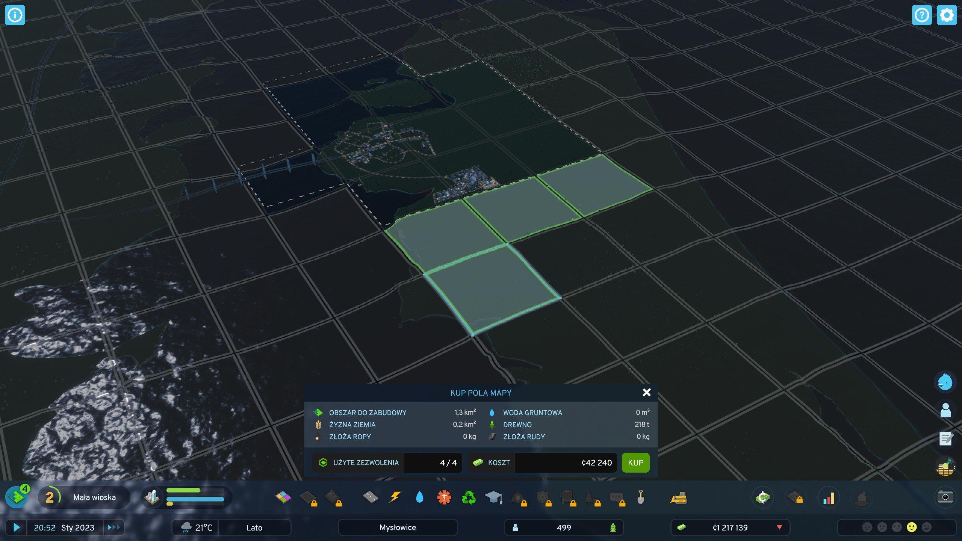Click the blue commercial demand bar
The width and height of the screenshot is (962, 541).
195,499
